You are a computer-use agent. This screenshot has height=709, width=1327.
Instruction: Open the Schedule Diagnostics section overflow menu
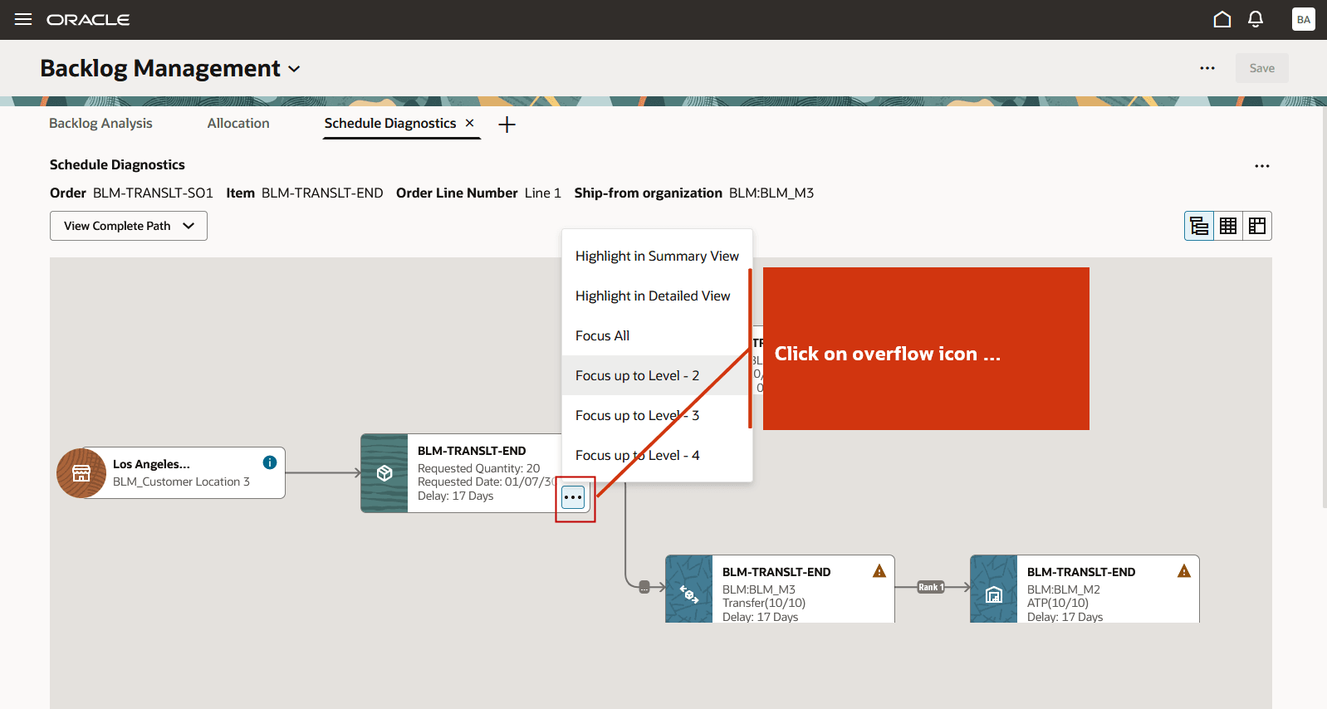(1262, 166)
